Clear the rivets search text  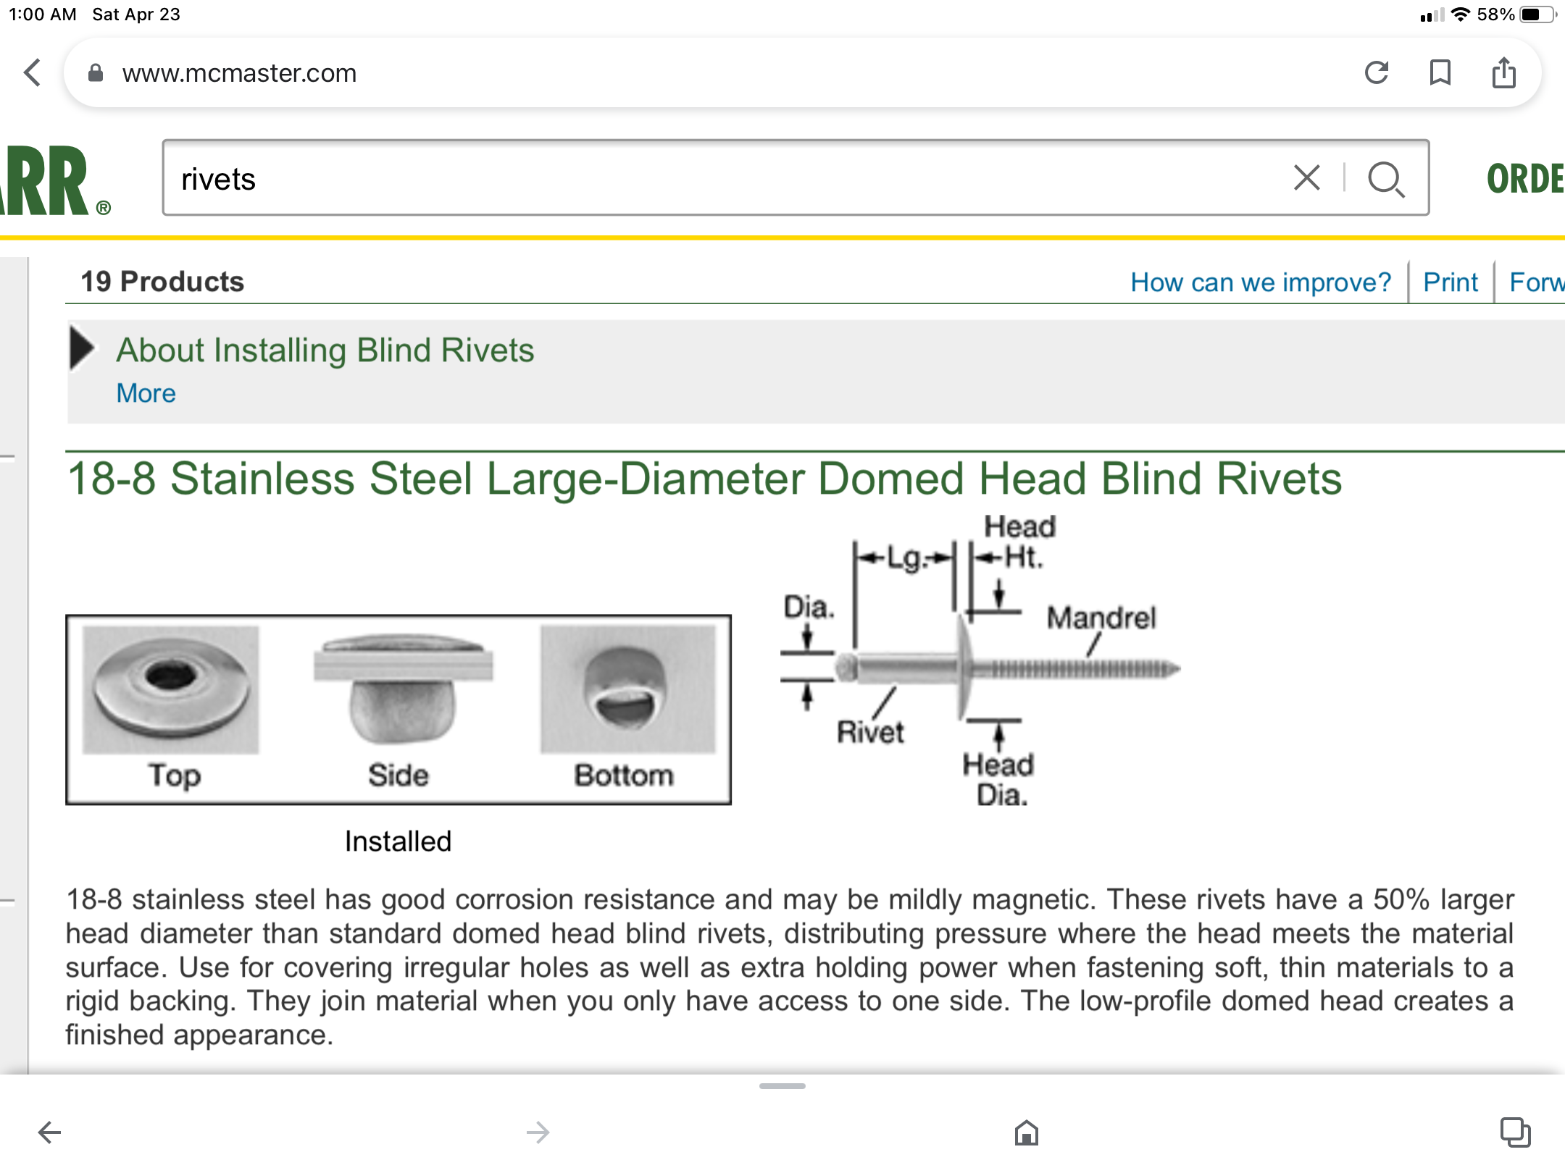tap(1306, 178)
